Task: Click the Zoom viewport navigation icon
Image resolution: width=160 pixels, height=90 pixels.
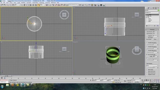Action: (153, 80)
